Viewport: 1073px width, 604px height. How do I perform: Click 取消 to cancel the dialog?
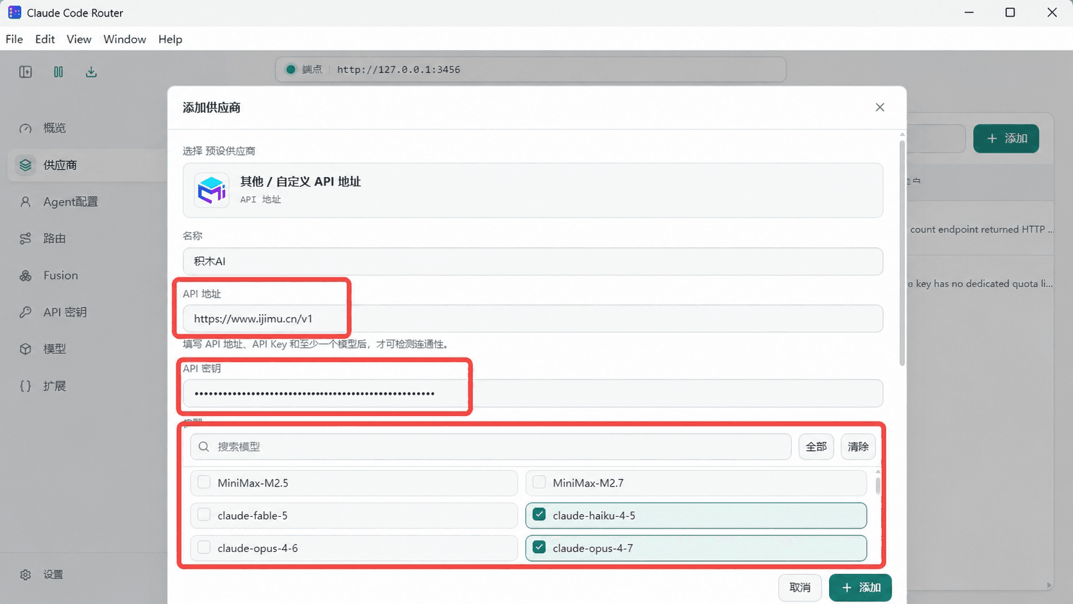(800, 587)
